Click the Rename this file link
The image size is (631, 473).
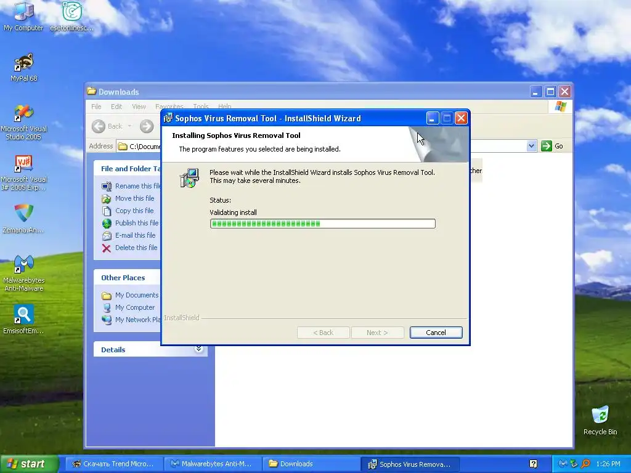coord(137,186)
